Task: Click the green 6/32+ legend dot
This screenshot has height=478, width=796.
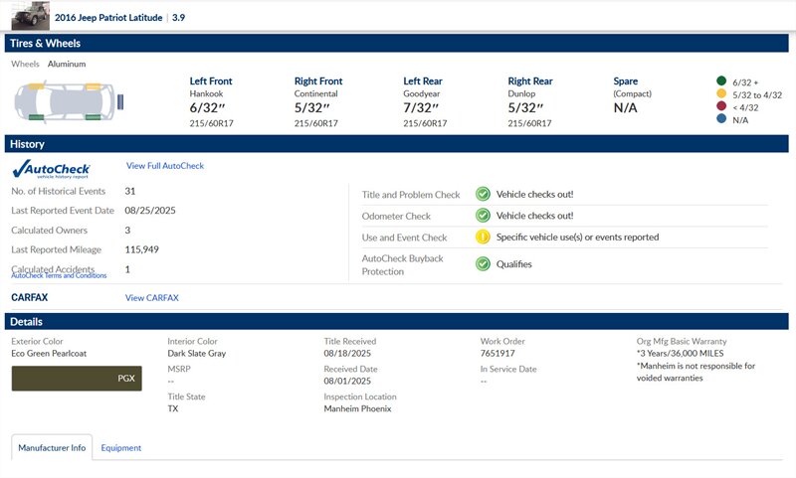Action: (720, 81)
